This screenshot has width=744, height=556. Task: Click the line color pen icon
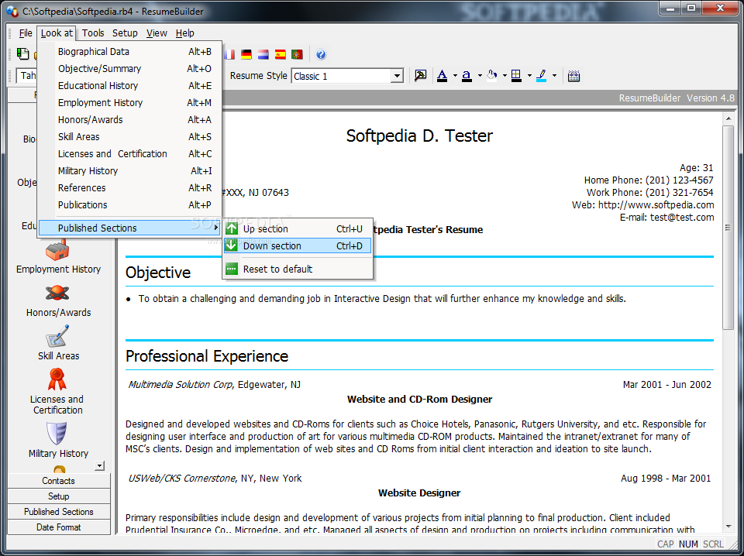click(x=542, y=75)
